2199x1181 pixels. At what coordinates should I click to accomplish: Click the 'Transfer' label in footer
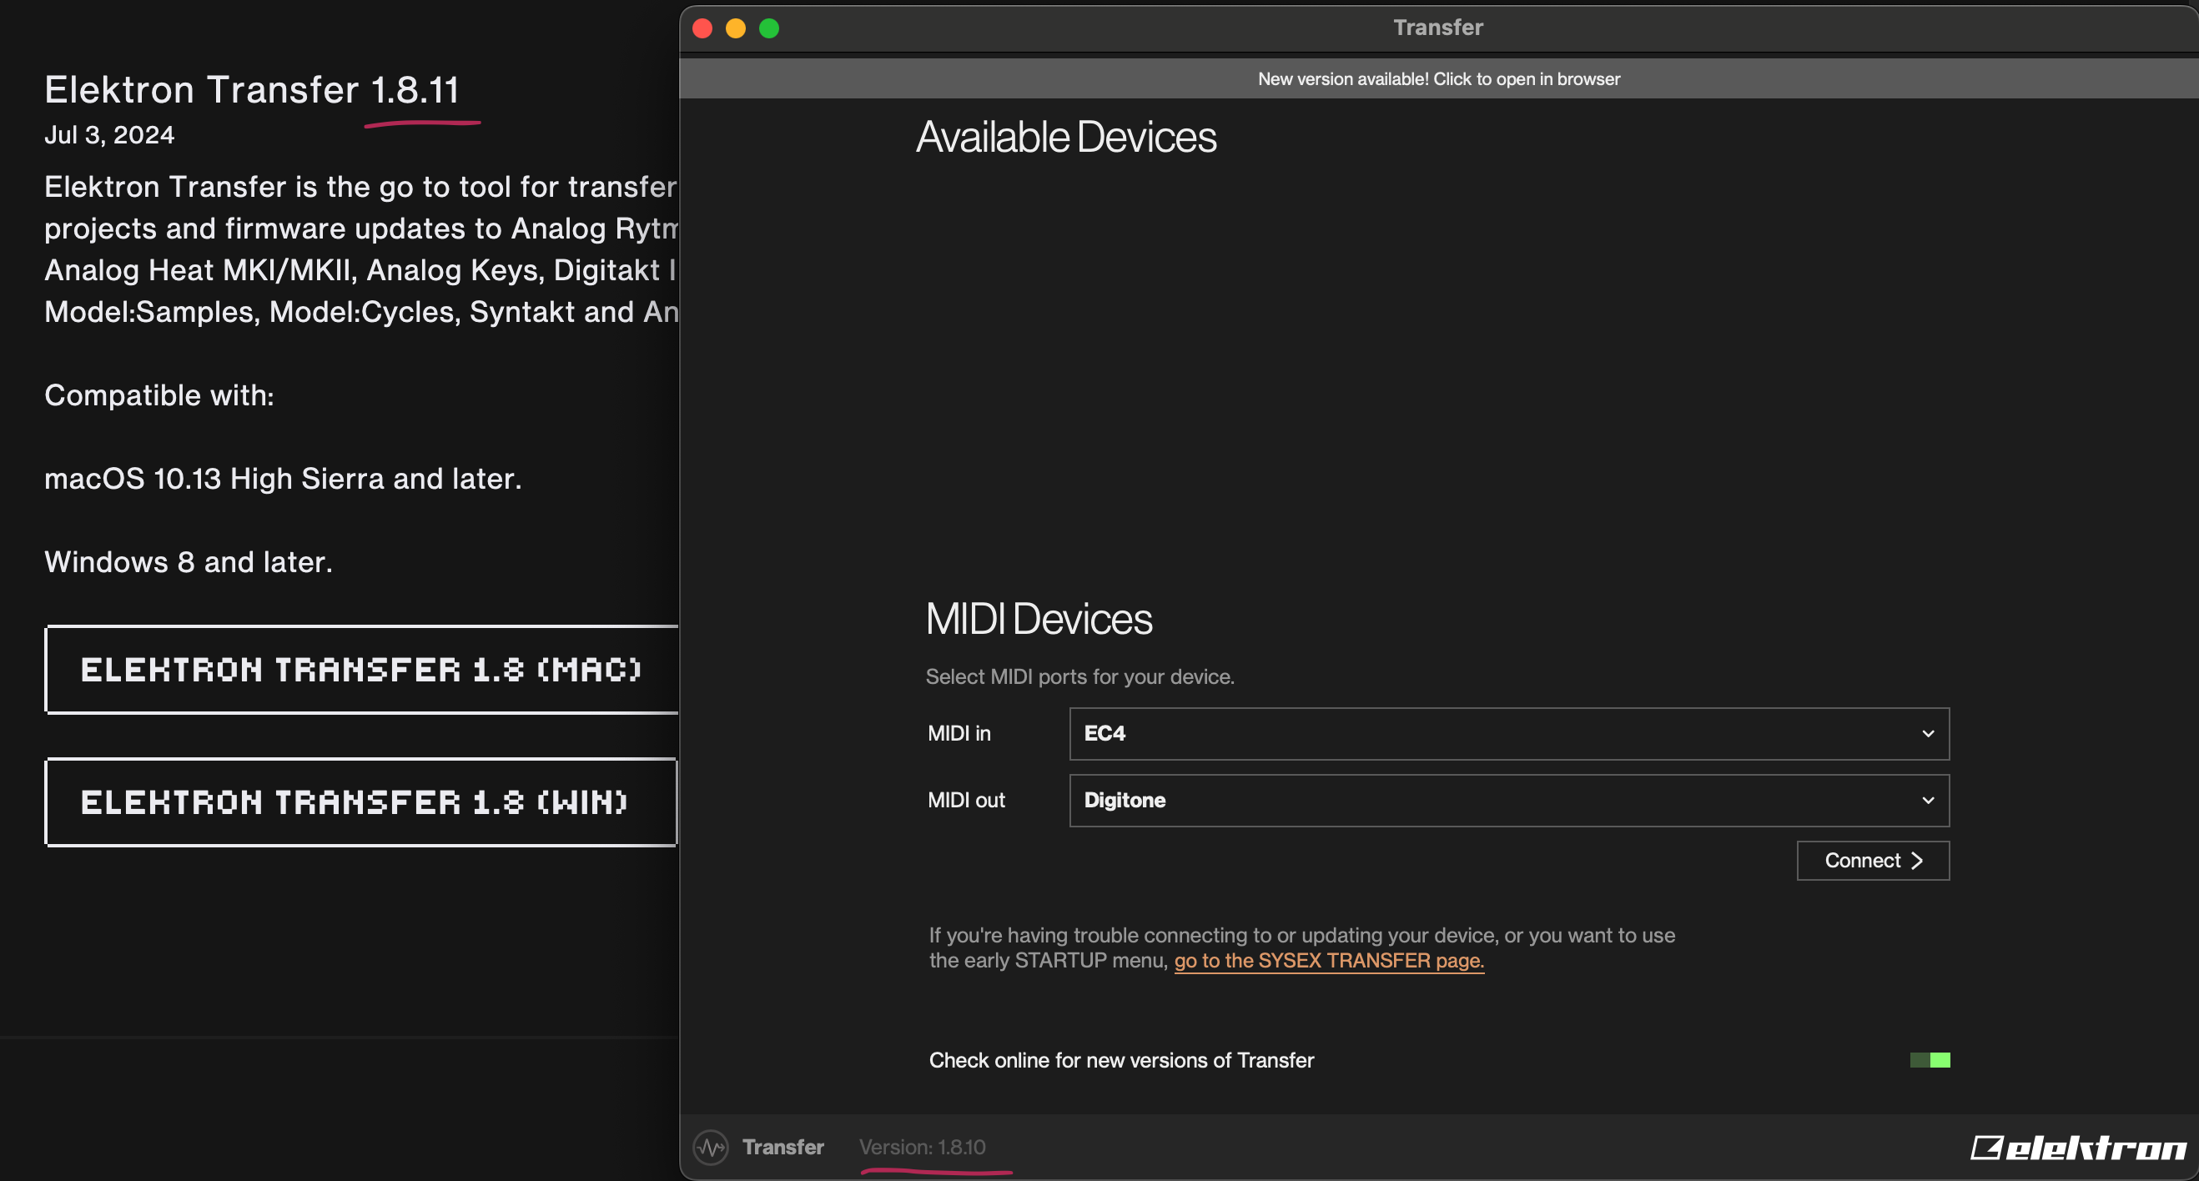782,1147
